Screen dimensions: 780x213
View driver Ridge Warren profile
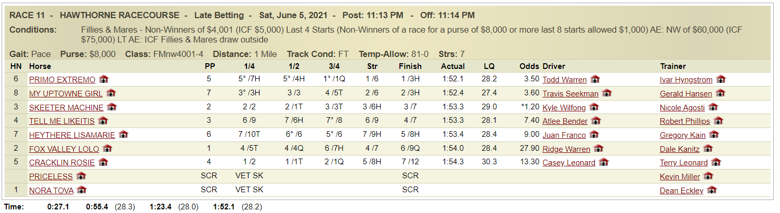566,149
